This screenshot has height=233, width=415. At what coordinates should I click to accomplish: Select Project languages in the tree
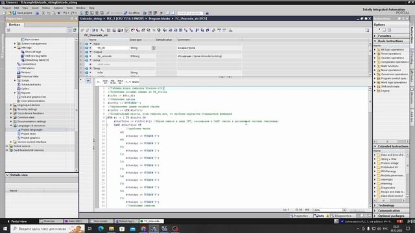pyautogui.click(x=32, y=129)
